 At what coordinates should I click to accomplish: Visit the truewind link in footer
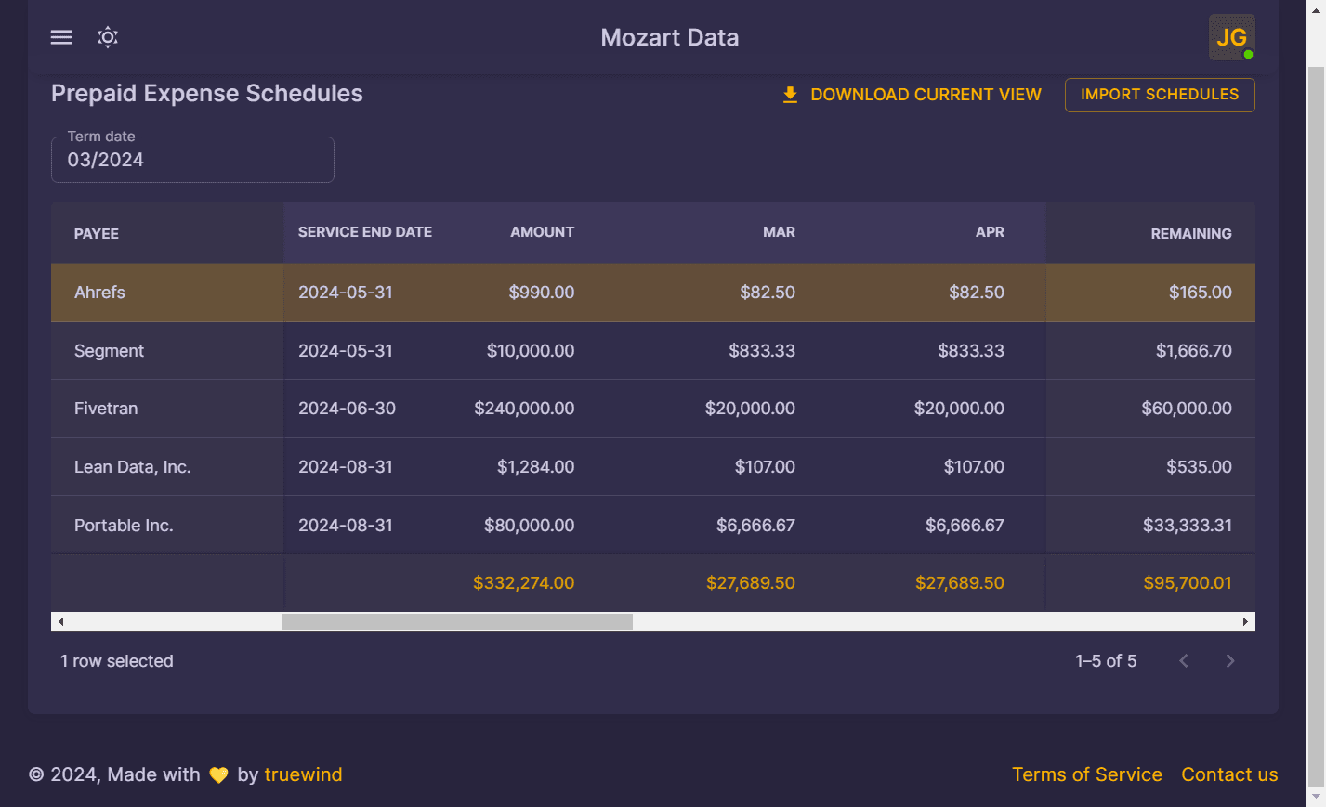pyautogui.click(x=304, y=774)
